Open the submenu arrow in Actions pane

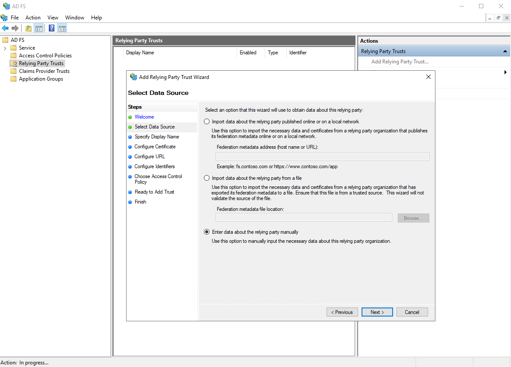tap(505, 72)
